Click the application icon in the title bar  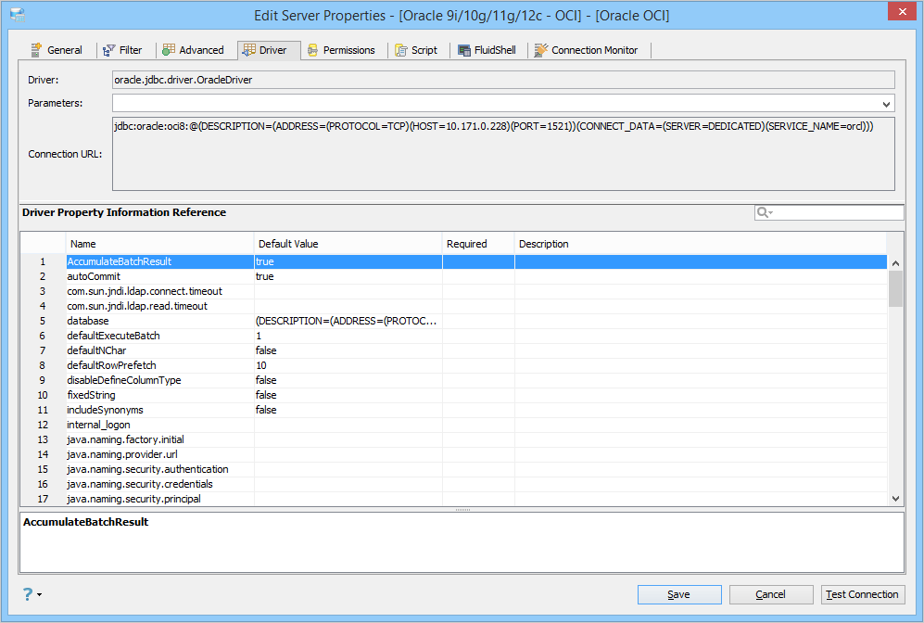pyautogui.click(x=18, y=16)
